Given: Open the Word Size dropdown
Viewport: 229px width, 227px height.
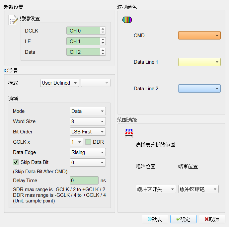Looking at the screenshot, I should point(88,121).
